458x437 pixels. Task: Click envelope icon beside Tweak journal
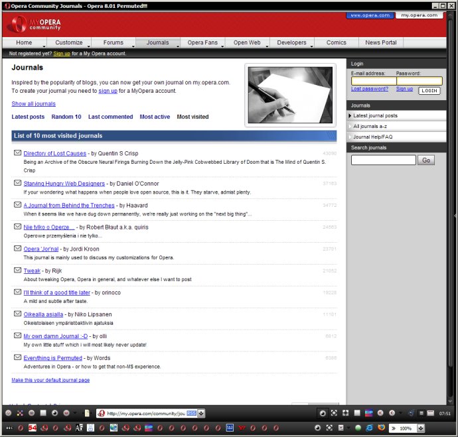point(17,271)
